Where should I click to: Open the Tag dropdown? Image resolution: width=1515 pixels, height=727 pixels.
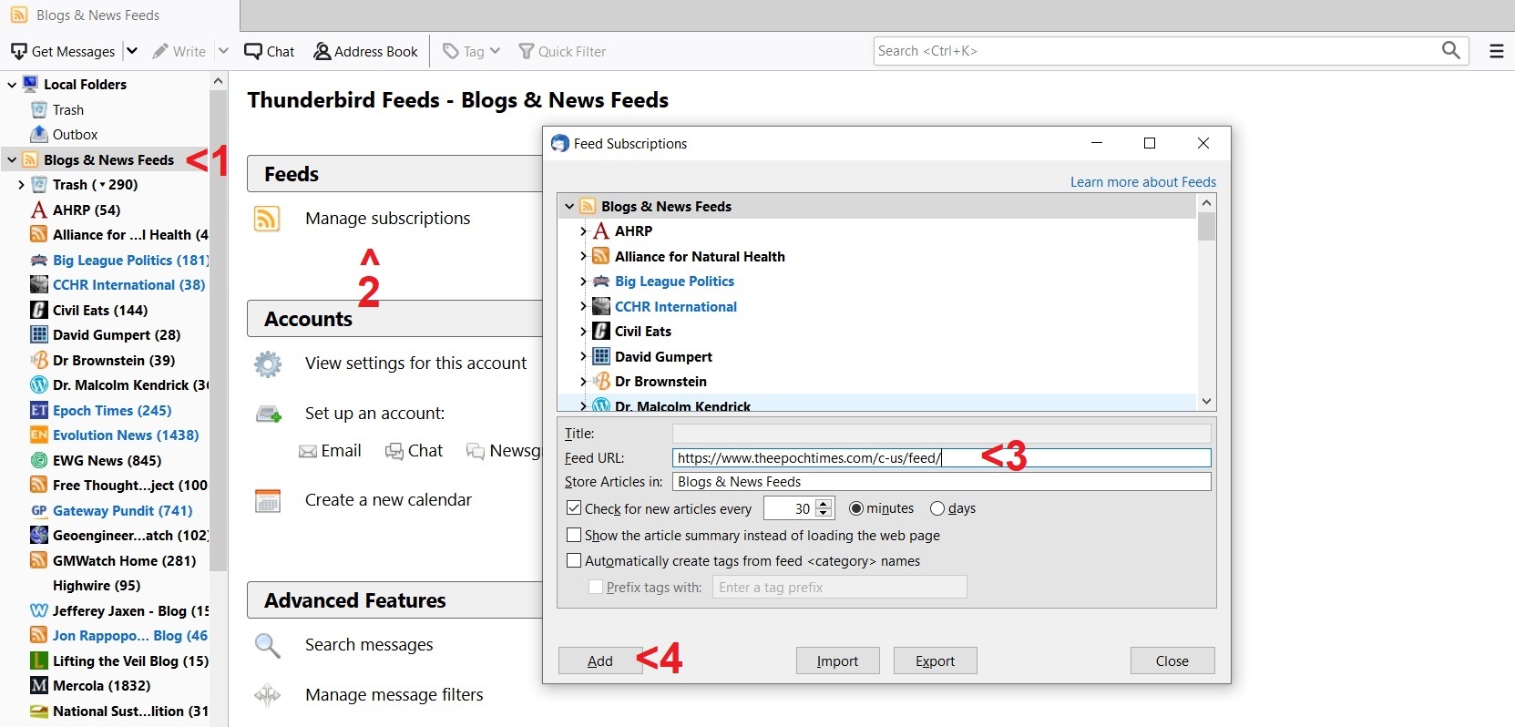tap(472, 51)
